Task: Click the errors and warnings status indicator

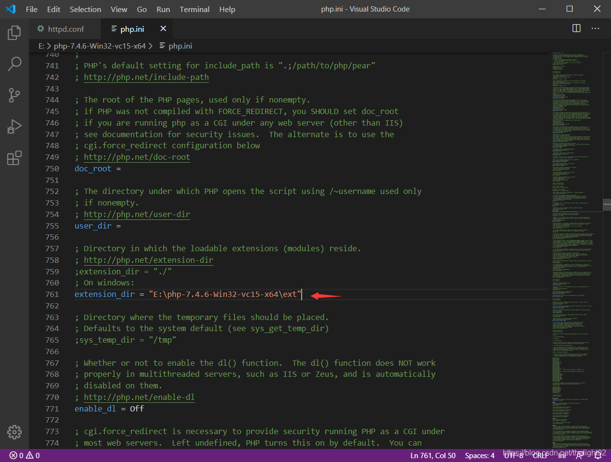Action: 25,455
